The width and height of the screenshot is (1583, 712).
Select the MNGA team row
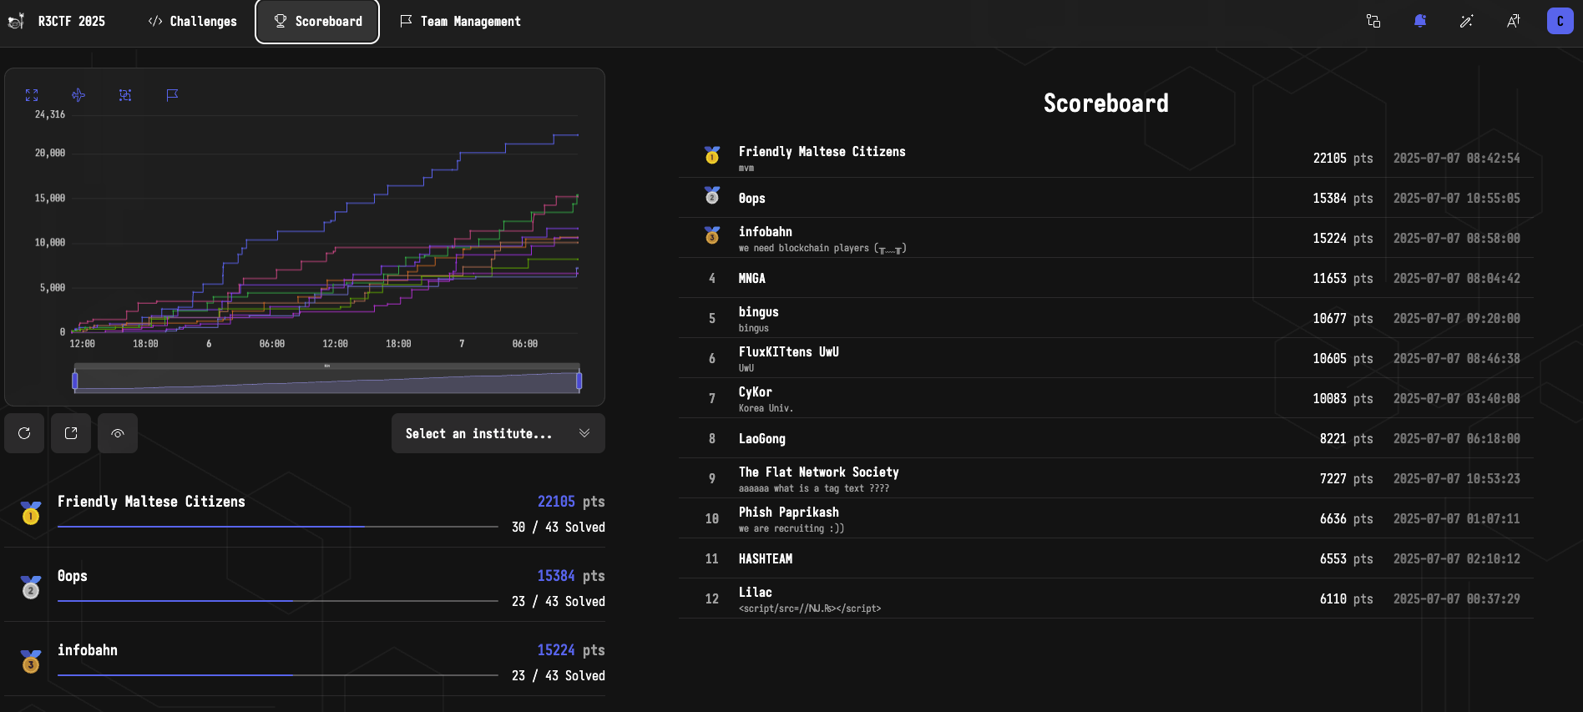point(1106,278)
